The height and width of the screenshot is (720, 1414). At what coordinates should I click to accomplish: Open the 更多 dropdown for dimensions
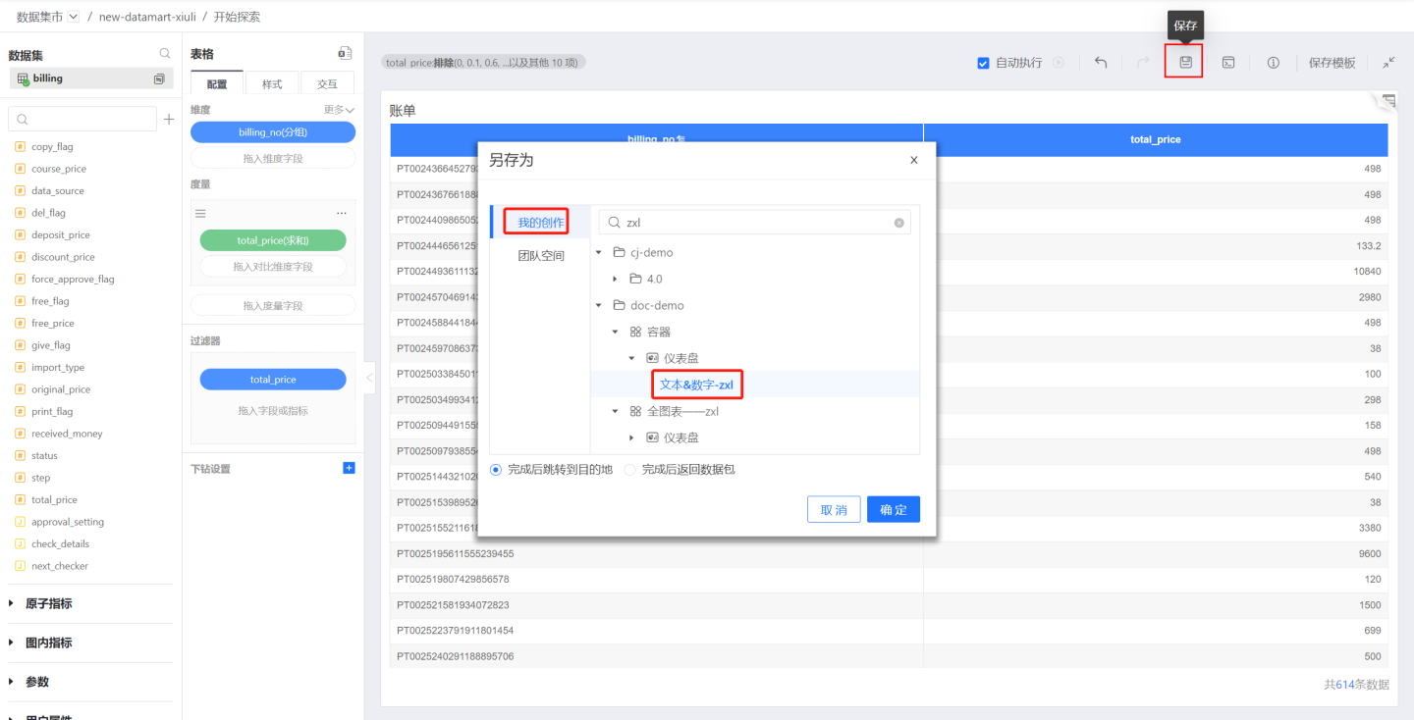tap(339, 110)
